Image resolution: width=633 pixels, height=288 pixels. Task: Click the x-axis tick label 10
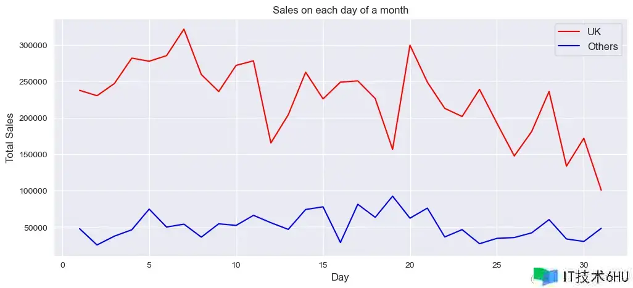[x=236, y=265]
